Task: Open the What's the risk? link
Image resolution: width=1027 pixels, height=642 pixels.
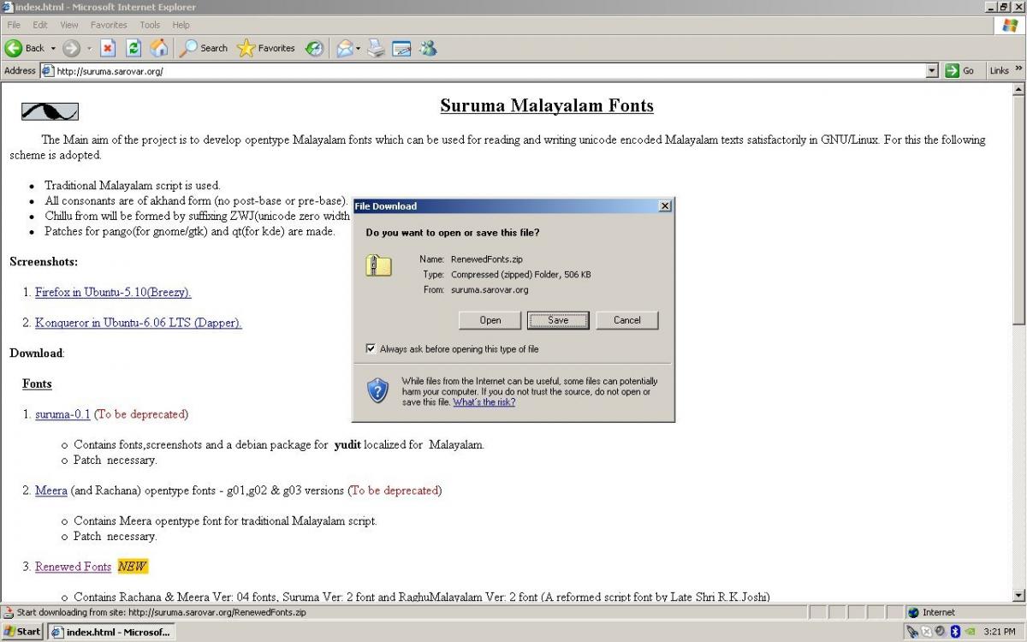Action: coord(484,402)
